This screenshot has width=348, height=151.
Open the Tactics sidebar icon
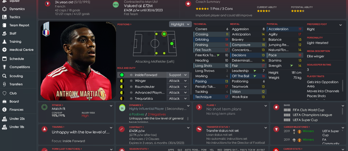tap(4, 17)
